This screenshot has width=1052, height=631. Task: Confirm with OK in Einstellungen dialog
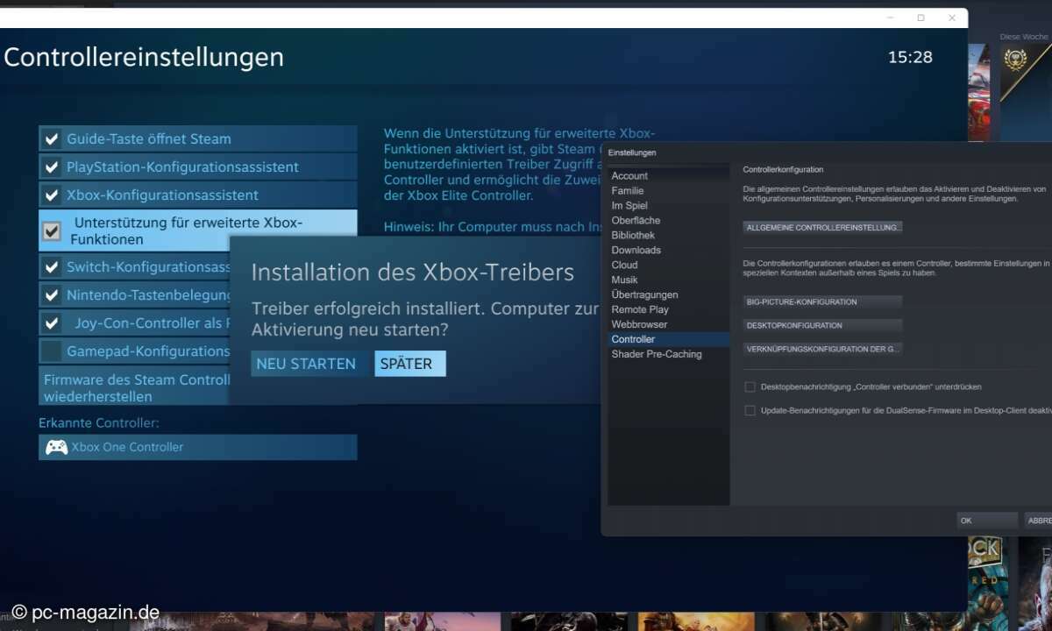coord(987,521)
